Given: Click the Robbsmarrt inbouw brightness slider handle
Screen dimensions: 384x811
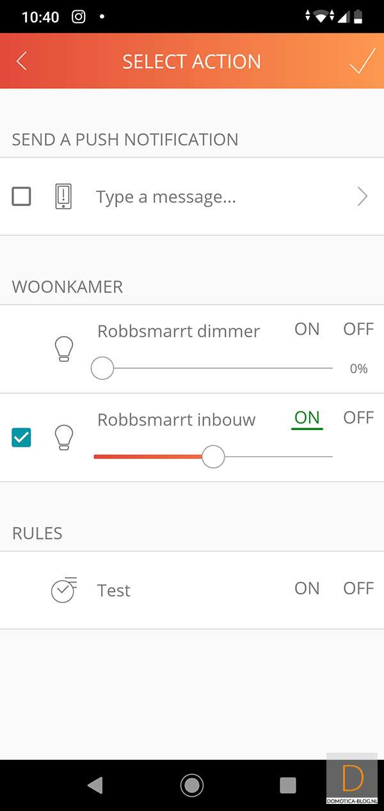Looking at the screenshot, I should pyautogui.click(x=213, y=456).
